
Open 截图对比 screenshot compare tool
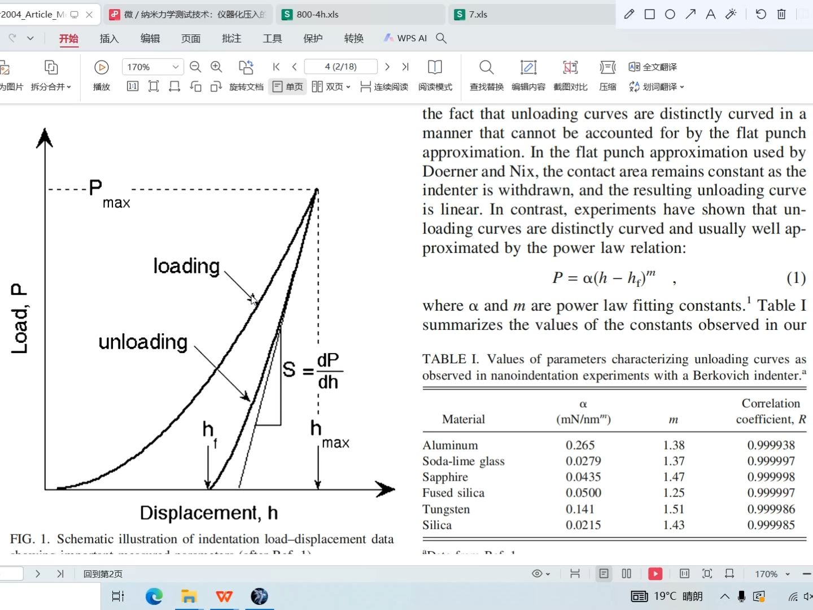point(570,75)
